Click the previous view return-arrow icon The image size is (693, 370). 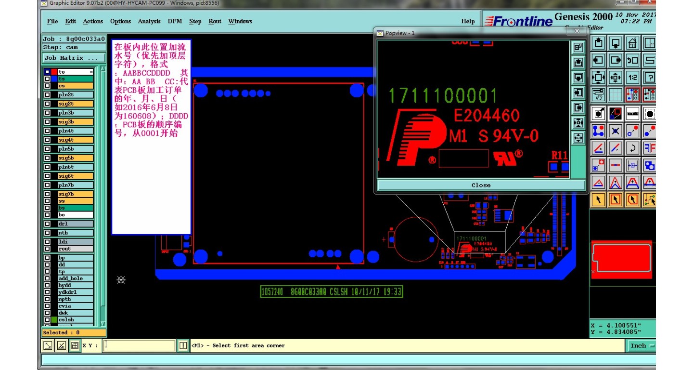(x=632, y=60)
